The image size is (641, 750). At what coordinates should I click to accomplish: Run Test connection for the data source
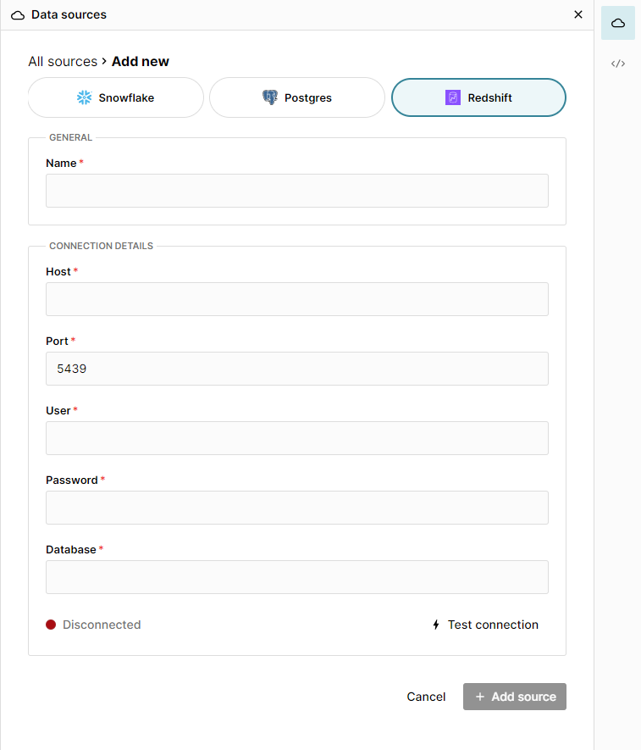[493, 625]
